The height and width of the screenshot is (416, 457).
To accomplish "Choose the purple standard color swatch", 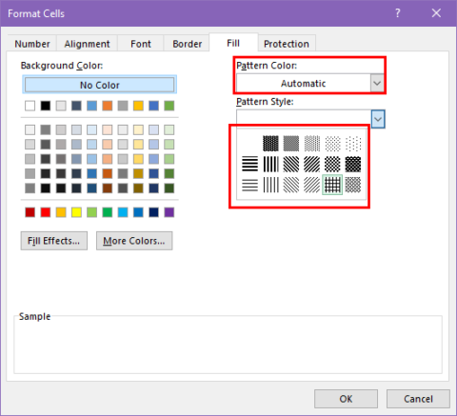I will coord(169,212).
